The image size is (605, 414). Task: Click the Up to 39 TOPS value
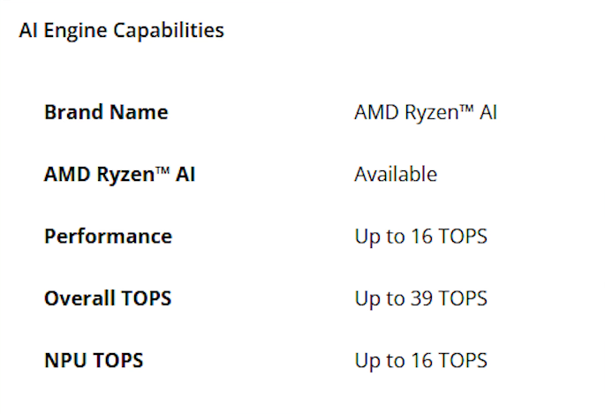click(420, 298)
